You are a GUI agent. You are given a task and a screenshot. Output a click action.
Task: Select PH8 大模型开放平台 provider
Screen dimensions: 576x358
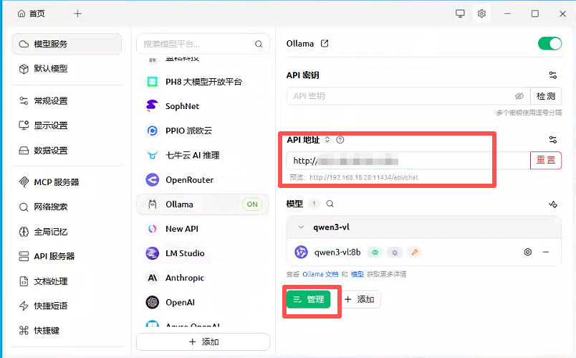203,82
